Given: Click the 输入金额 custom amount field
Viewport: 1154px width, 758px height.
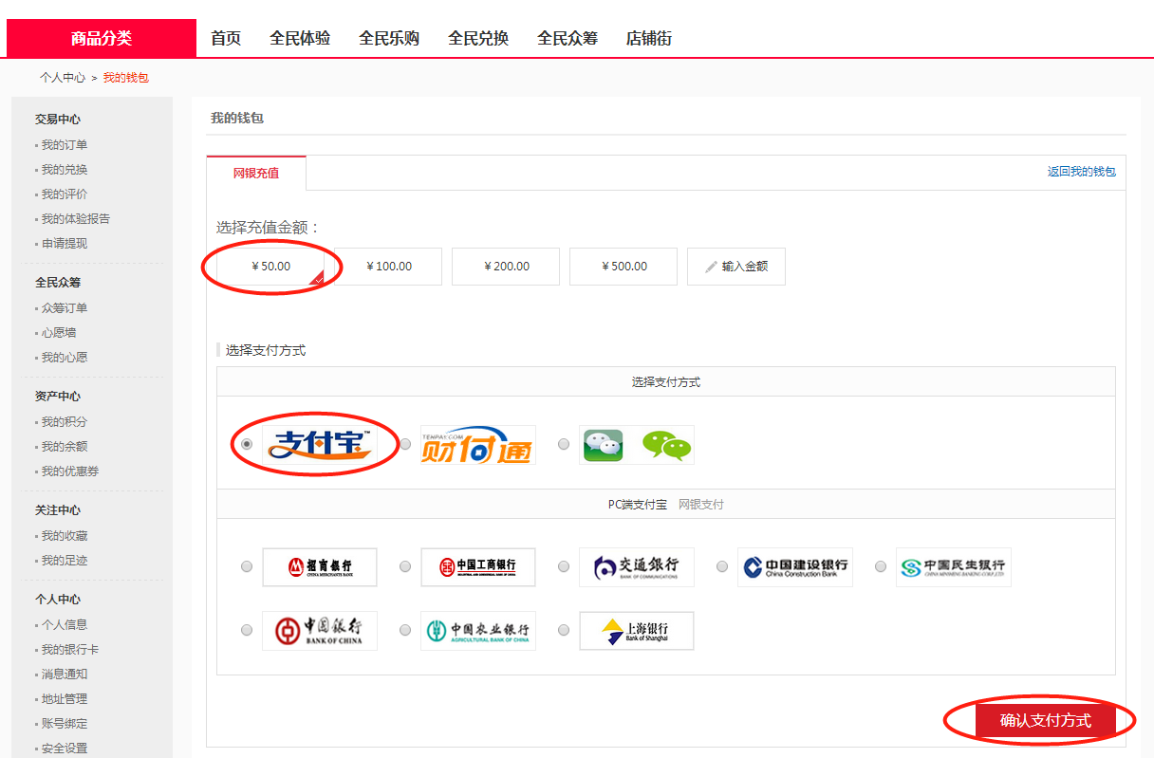Looking at the screenshot, I should [736, 267].
